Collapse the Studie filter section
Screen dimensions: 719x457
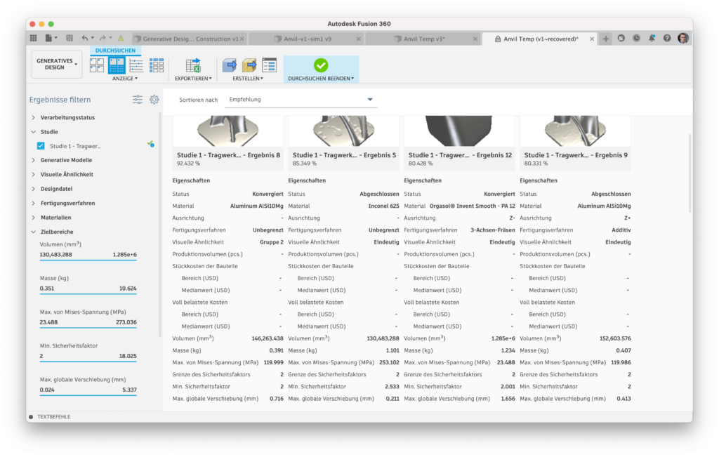[34, 131]
